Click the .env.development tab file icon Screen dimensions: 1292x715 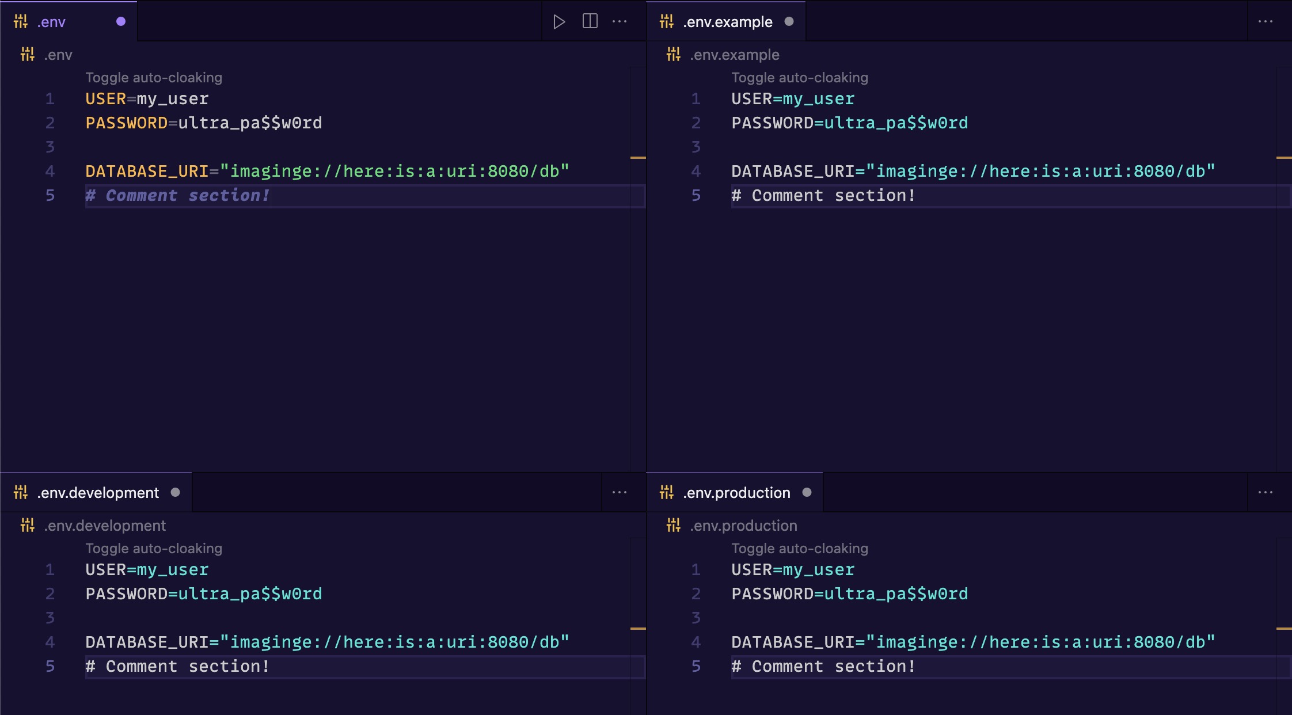coord(21,493)
